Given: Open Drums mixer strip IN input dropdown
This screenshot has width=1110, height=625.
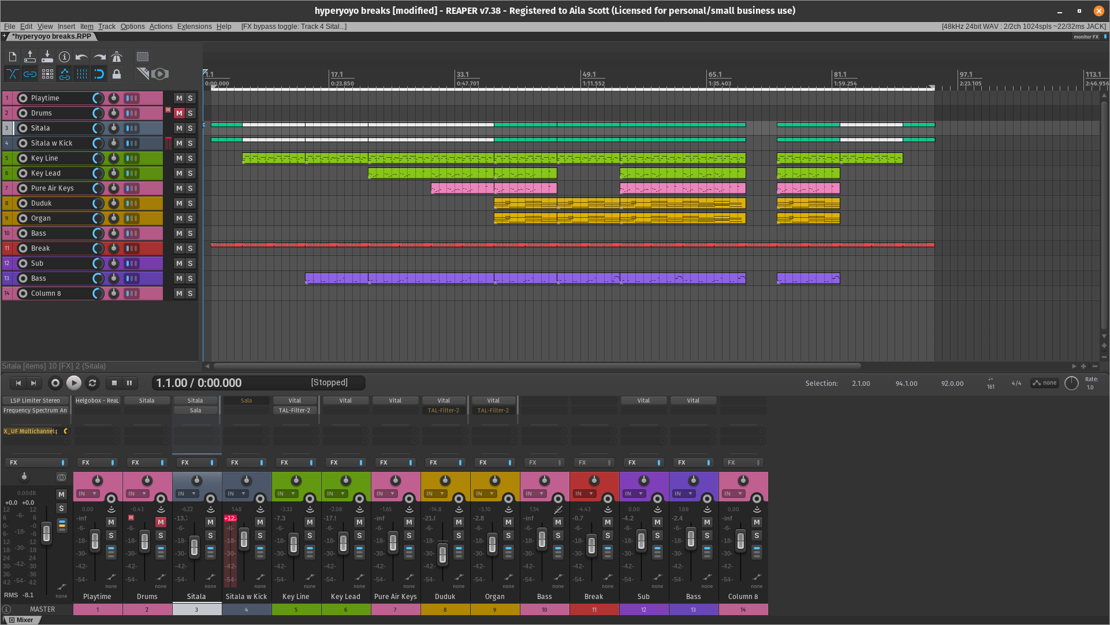Looking at the screenshot, I should click(x=137, y=494).
